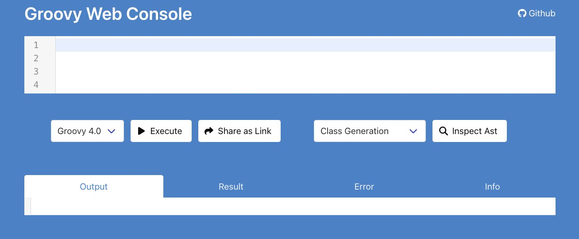Click inside the empty output area

pos(293,206)
